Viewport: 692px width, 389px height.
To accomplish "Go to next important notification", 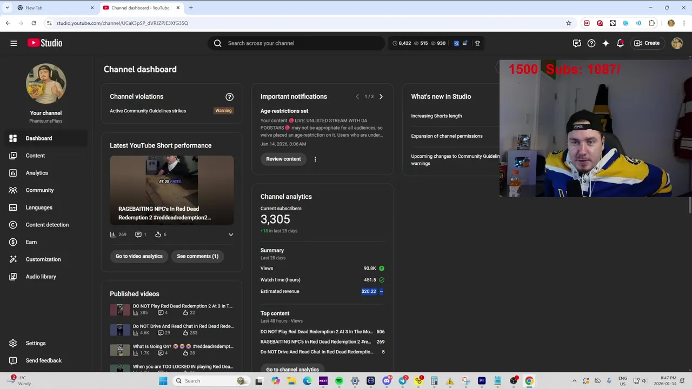I will click(x=381, y=97).
